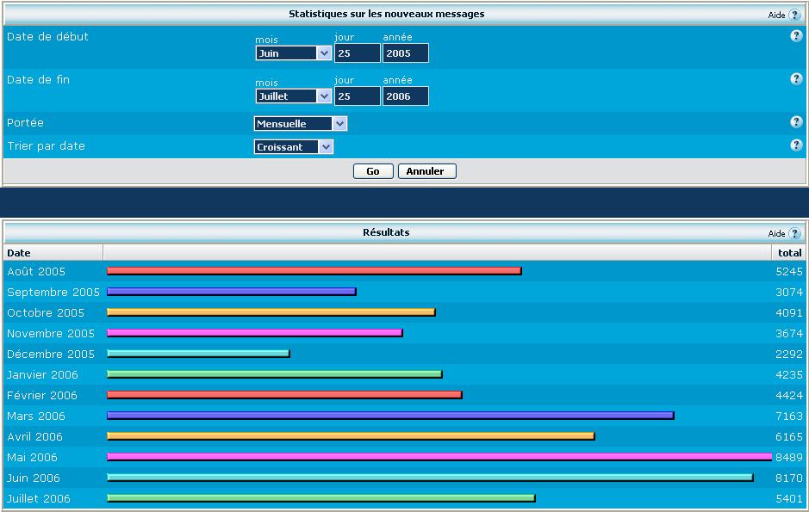Click the start date year field 2005
Viewport: 809px width, 512px height.
click(405, 53)
